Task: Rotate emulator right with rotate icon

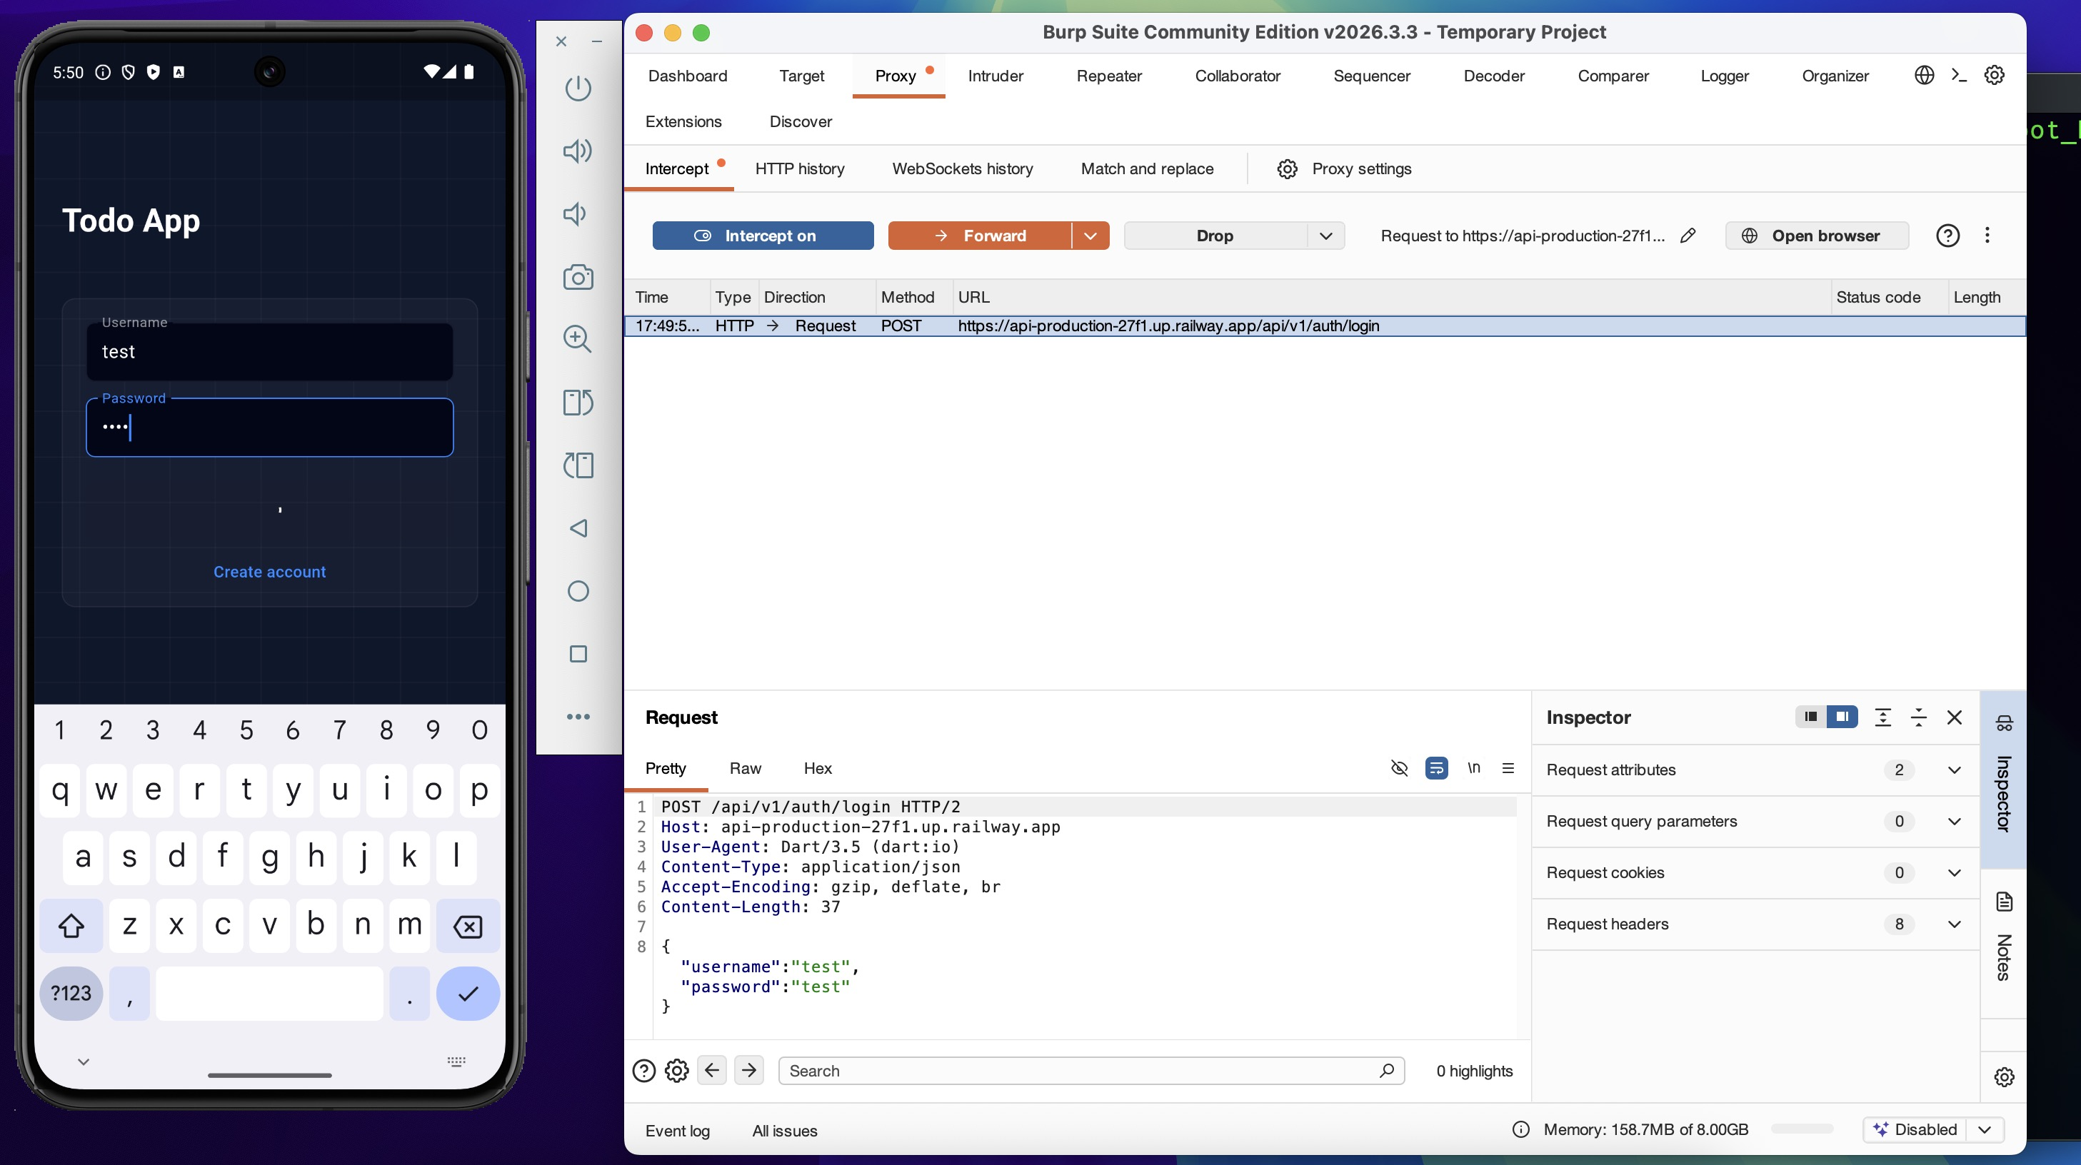Action: point(578,402)
